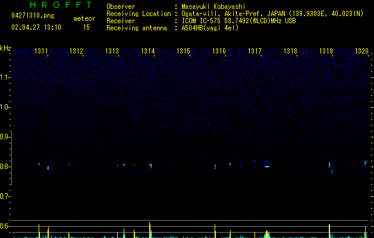Click the 1.1 kHz axis label
This screenshot has height=238, width=374.
[x=5, y=77]
